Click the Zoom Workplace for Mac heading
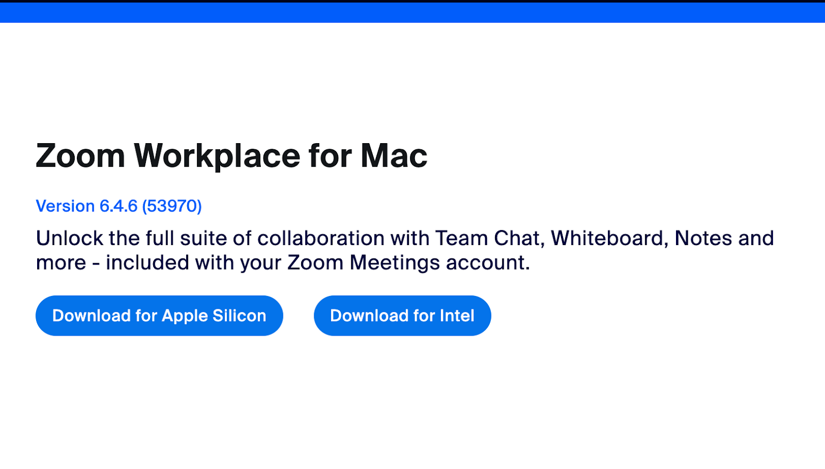 click(232, 156)
